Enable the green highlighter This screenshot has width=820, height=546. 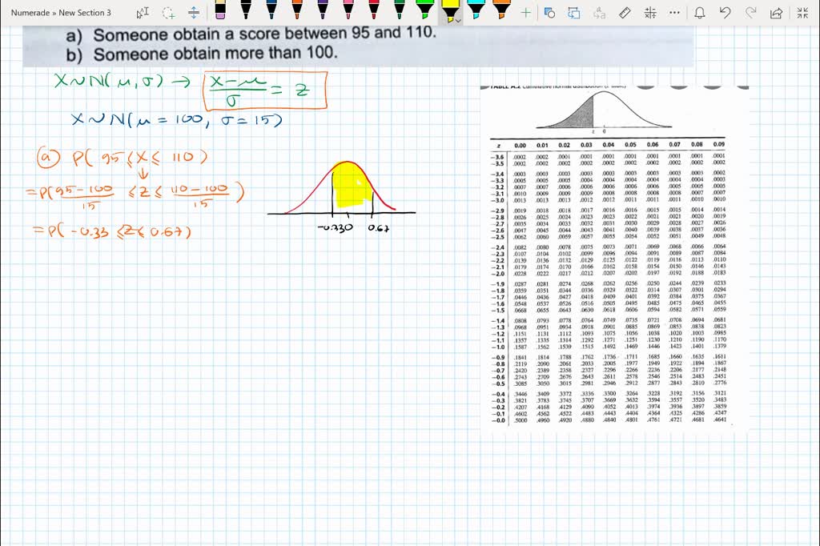point(427,14)
